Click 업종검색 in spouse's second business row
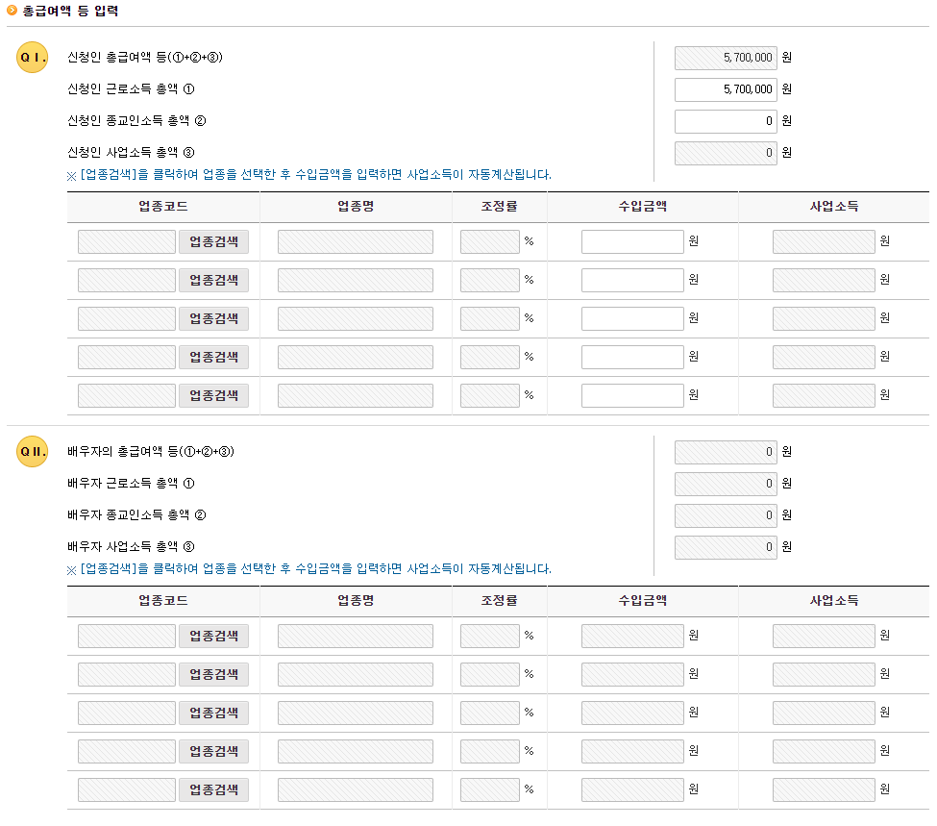 point(214,674)
